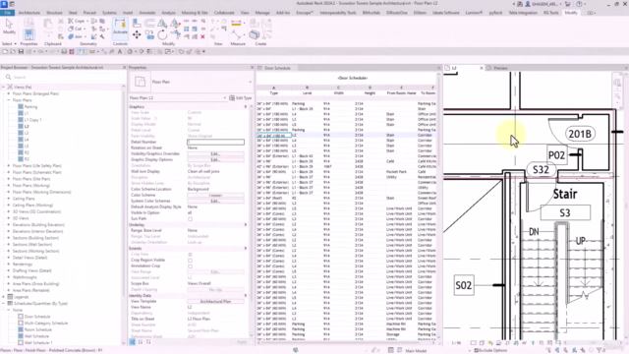Open the Floor Plan type selector dropdown

pyautogui.click(x=251, y=82)
